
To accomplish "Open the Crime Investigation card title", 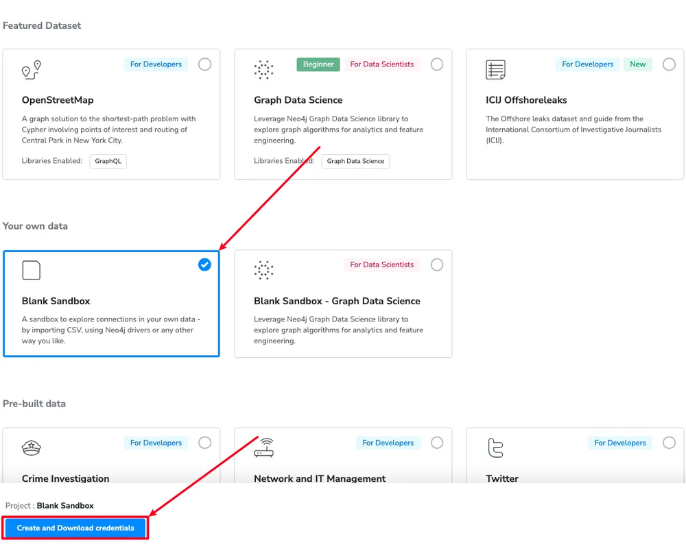I will [x=65, y=478].
